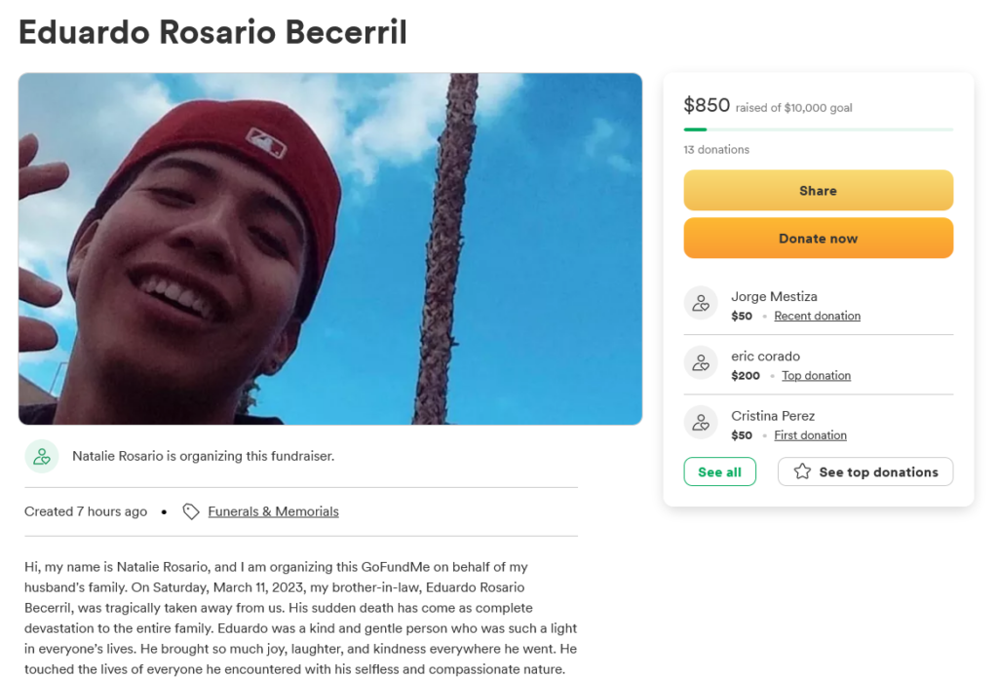998x678 pixels.
Task: Click the $850 raised amount
Action: pyautogui.click(x=707, y=105)
